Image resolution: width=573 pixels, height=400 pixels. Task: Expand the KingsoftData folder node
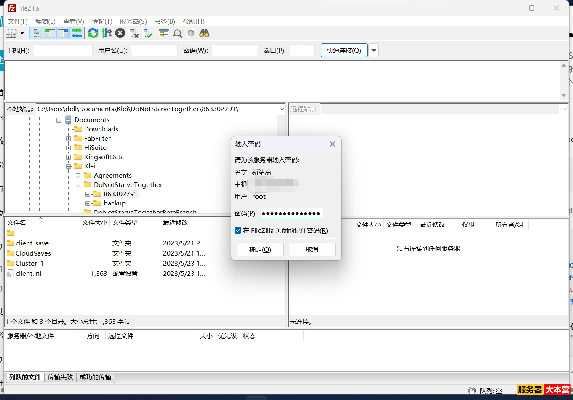69,157
